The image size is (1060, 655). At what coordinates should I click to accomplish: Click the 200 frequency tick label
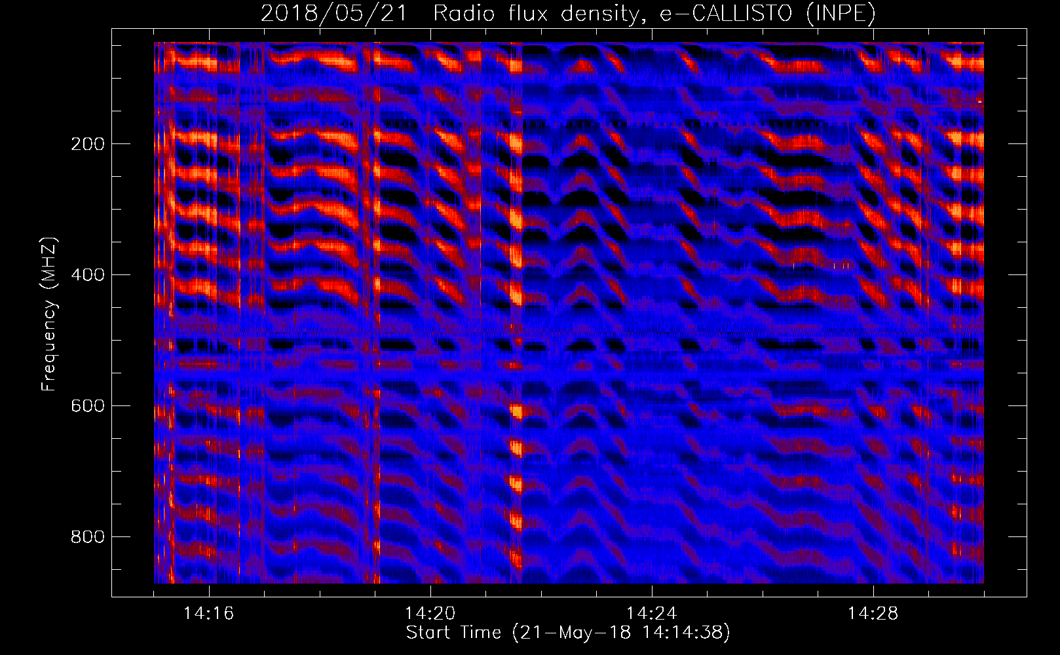point(88,144)
